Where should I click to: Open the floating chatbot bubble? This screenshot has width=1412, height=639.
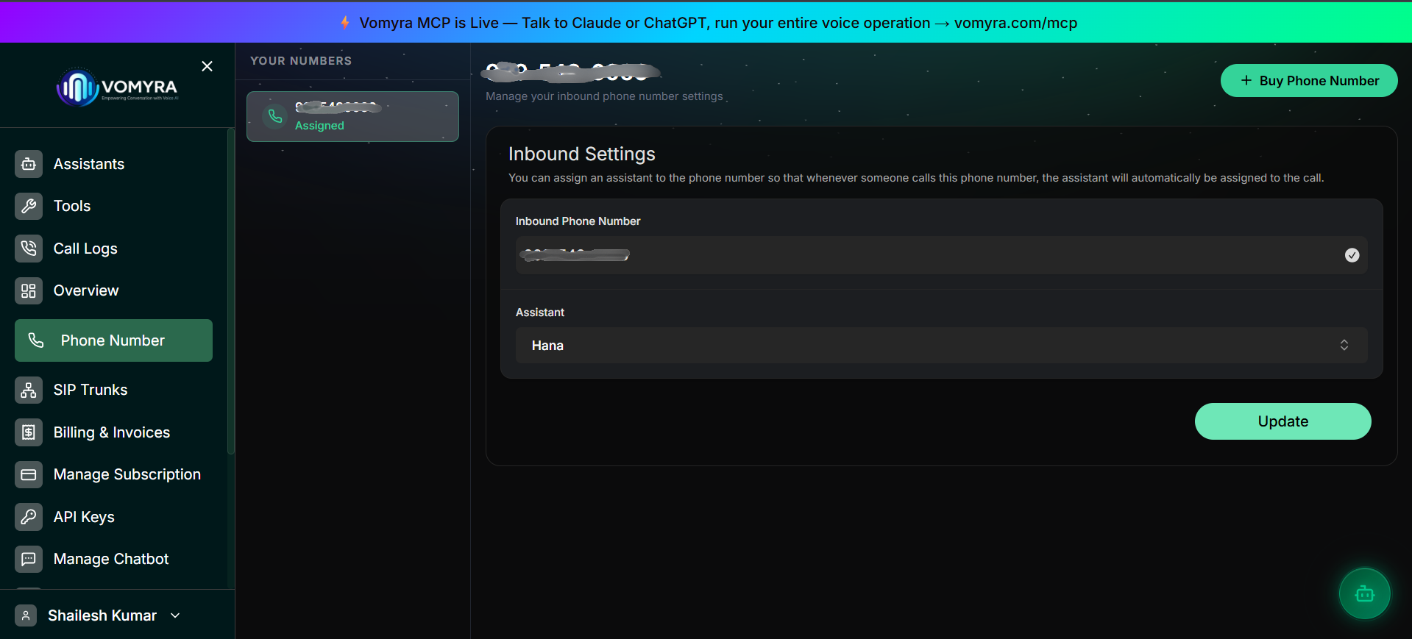pyautogui.click(x=1364, y=593)
